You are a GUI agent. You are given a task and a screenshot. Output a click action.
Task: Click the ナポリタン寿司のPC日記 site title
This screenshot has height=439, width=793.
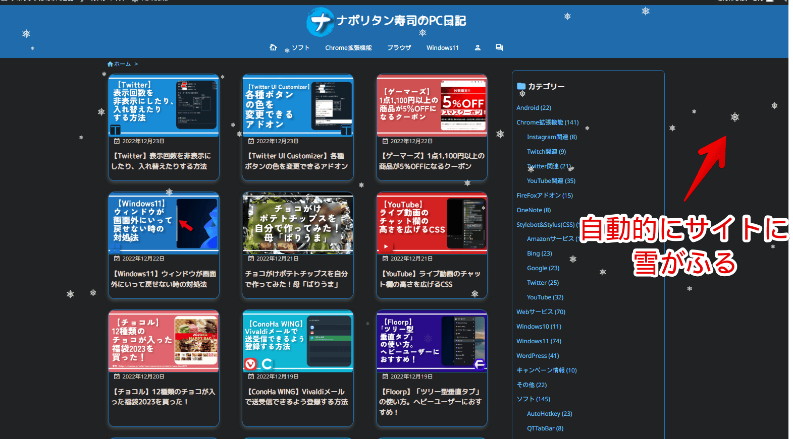click(x=401, y=21)
